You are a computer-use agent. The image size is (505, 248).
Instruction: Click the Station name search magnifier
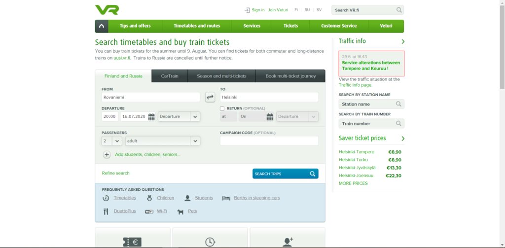[x=398, y=104]
